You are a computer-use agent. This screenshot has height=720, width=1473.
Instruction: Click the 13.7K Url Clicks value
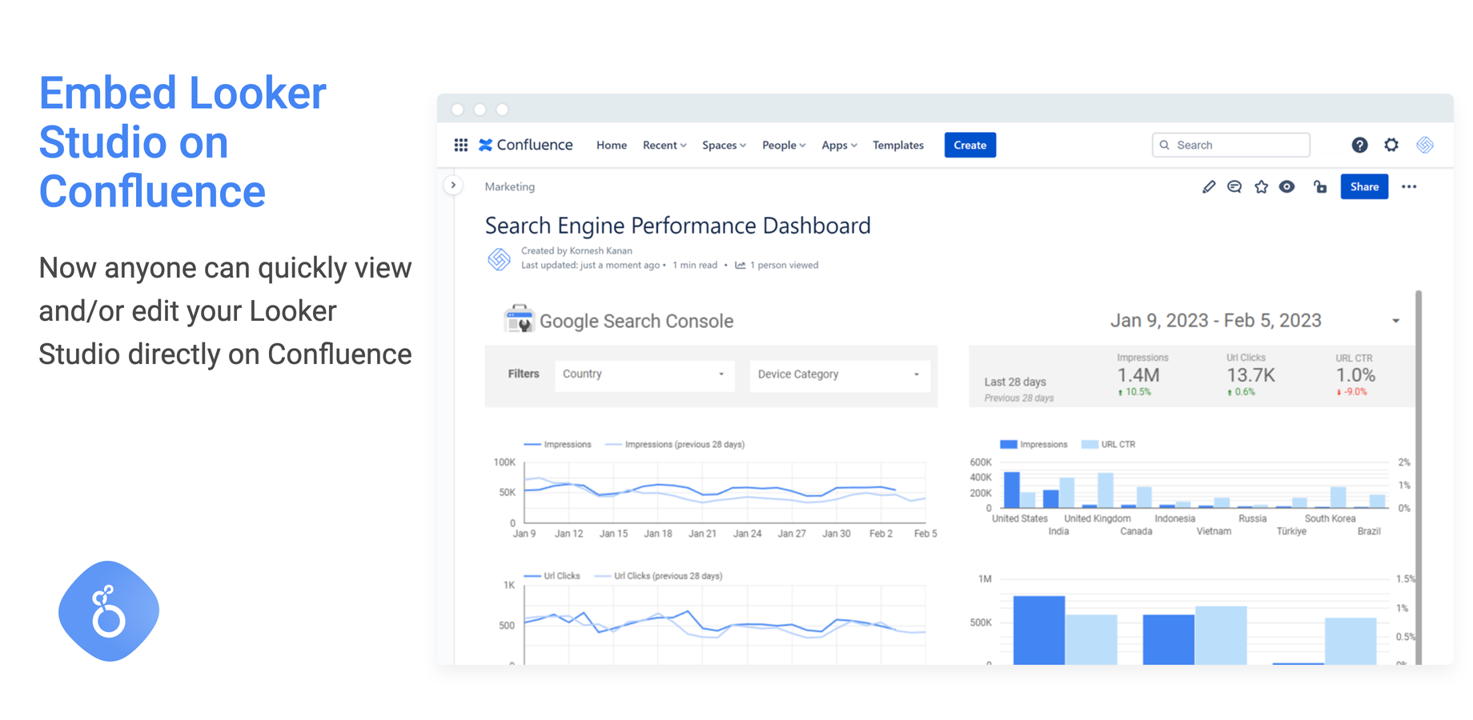pyautogui.click(x=1250, y=375)
